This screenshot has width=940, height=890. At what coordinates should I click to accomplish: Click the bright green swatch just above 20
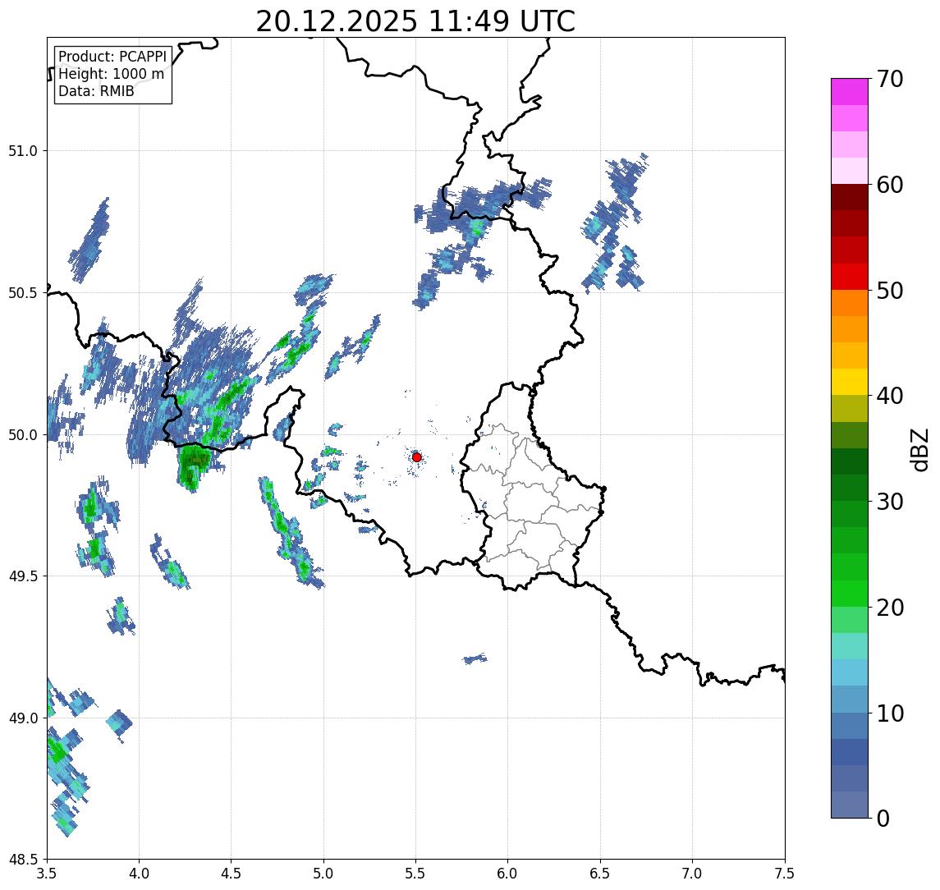[x=850, y=594]
